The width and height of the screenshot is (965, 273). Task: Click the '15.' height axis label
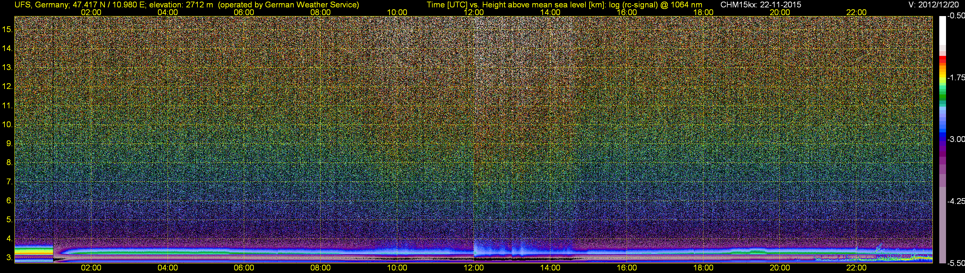pyautogui.click(x=7, y=30)
